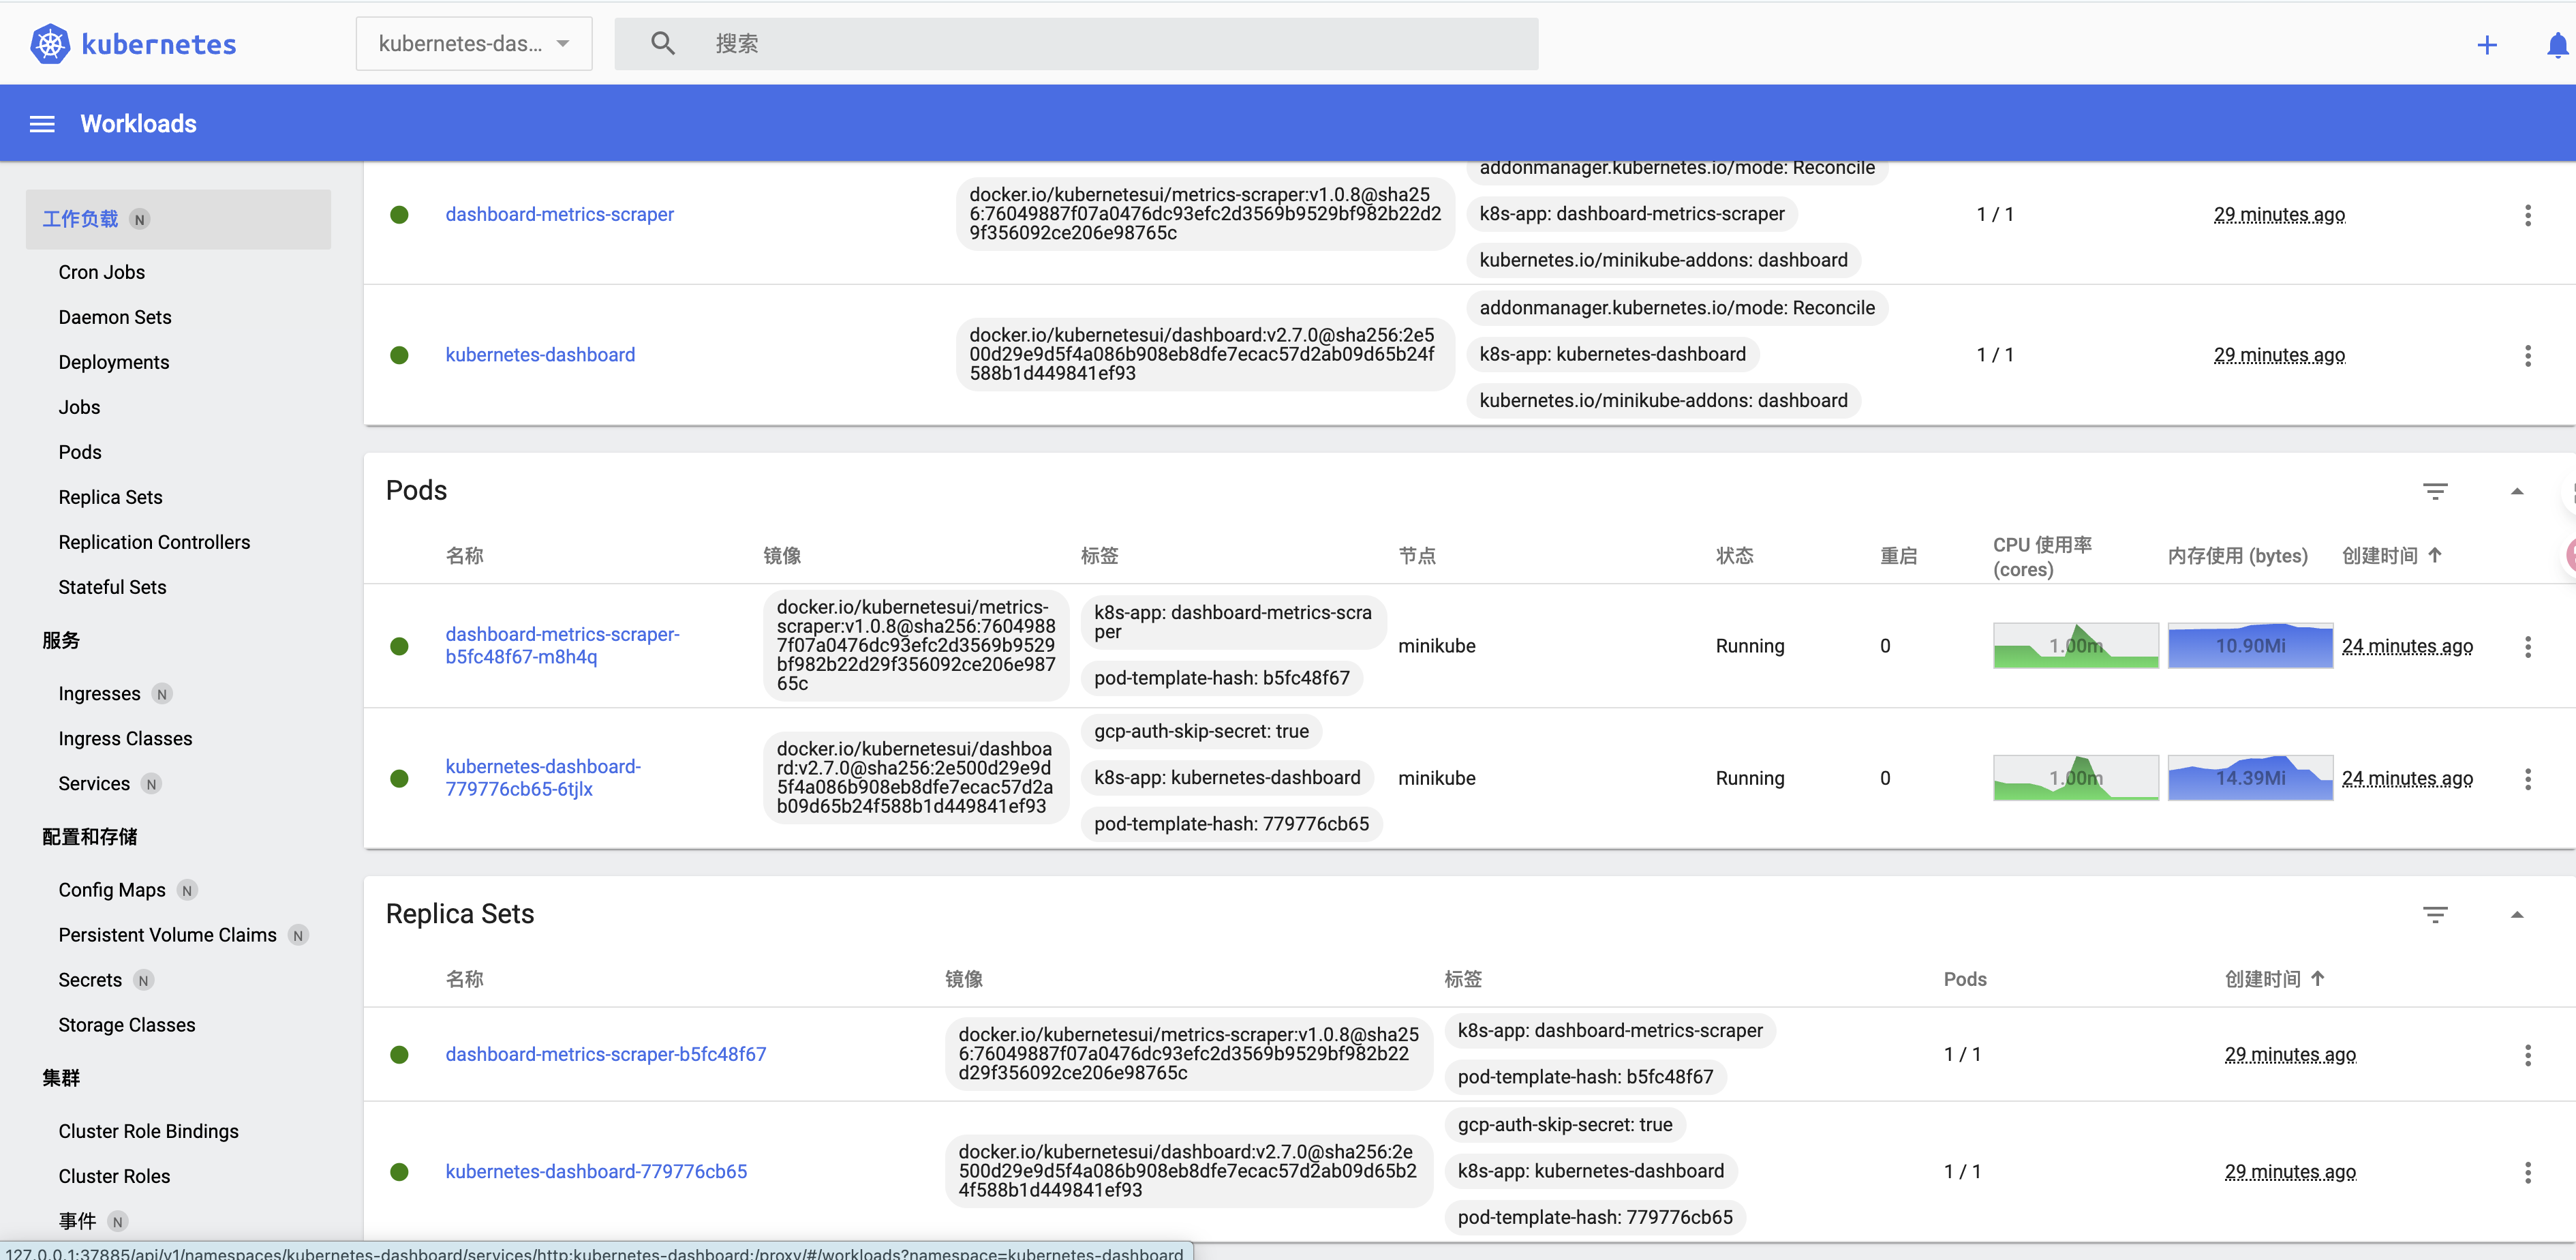Open the navigation hamburger menu
The width and height of the screenshot is (2576, 1260).
pos(42,123)
